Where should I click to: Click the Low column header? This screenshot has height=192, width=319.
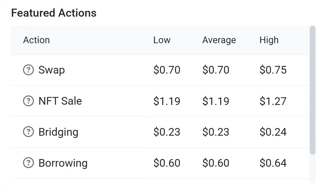click(162, 40)
